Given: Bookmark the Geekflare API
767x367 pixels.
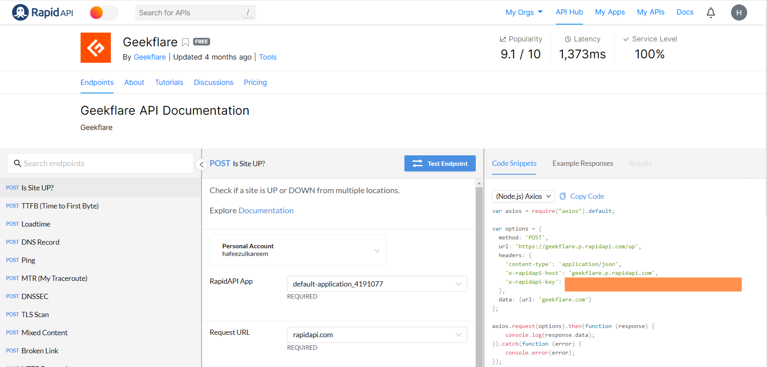Looking at the screenshot, I should click(185, 42).
